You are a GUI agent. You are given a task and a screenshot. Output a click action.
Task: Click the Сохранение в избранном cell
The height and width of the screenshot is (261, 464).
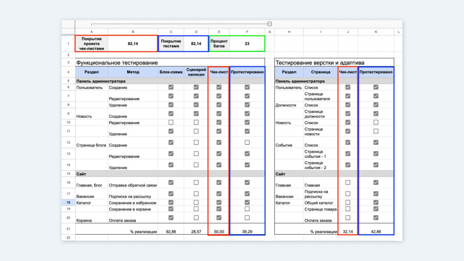click(133, 202)
